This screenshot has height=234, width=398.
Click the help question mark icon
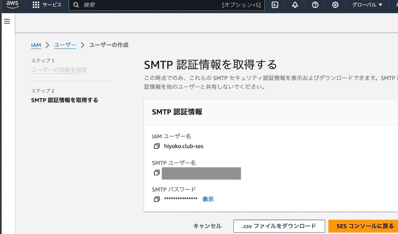315,5
